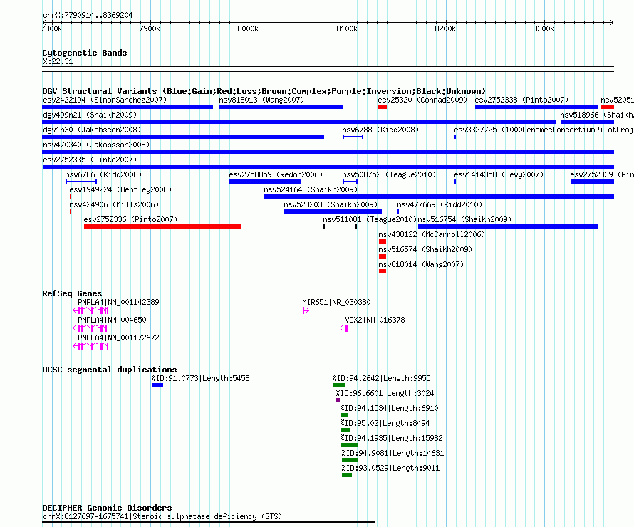Screen dimensions: 634x527
Task: Click the nsv518966 blue bar
Action: pos(587,122)
